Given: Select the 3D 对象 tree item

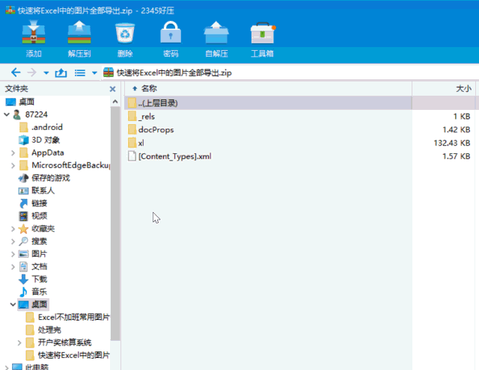Looking at the screenshot, I should tap(40, 140).
